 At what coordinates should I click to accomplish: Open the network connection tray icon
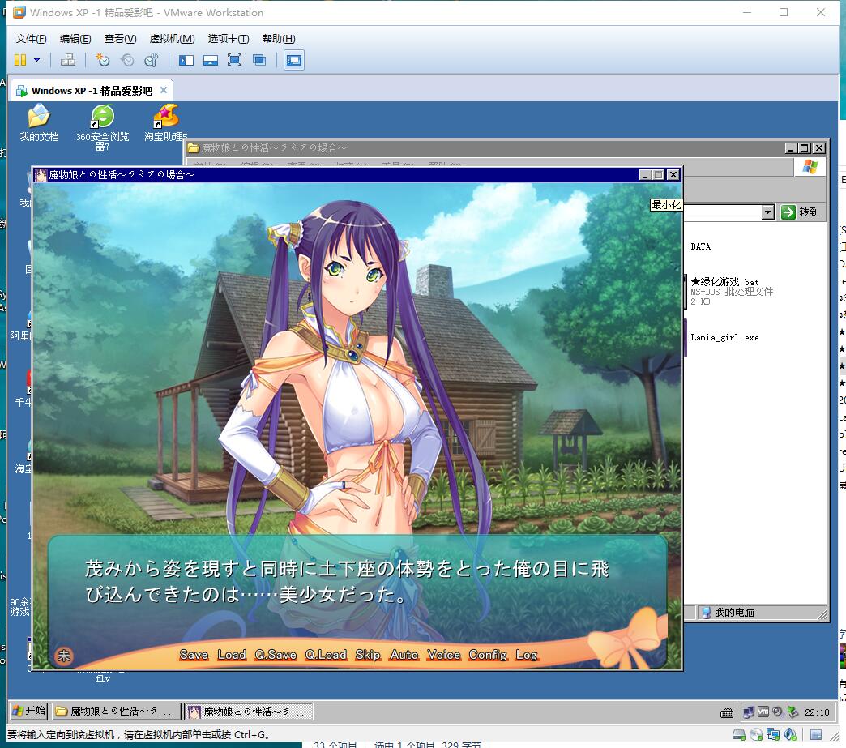pyautogui.click(x=748, y=712)
